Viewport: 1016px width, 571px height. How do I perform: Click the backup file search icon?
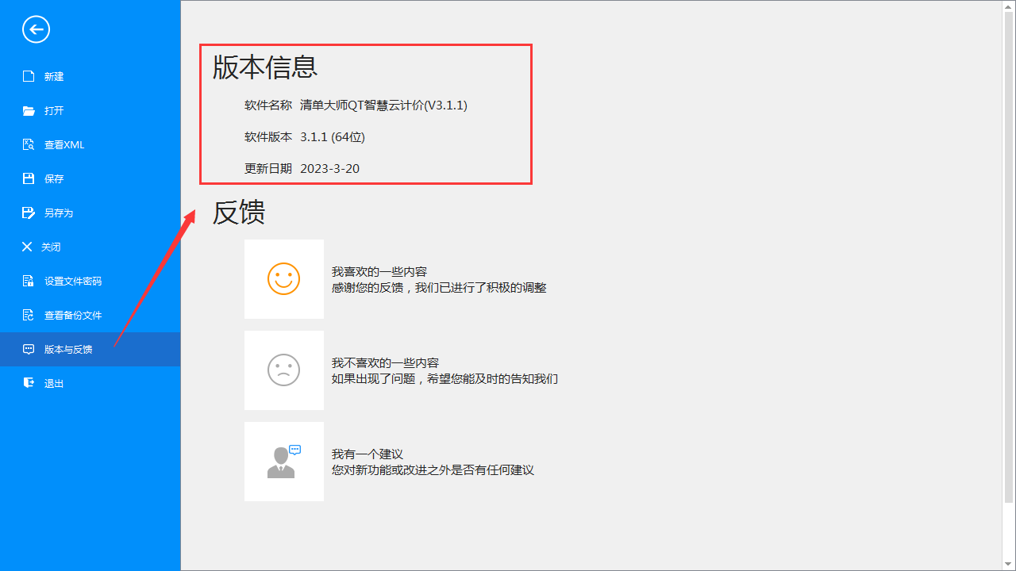tap(29, 315)
